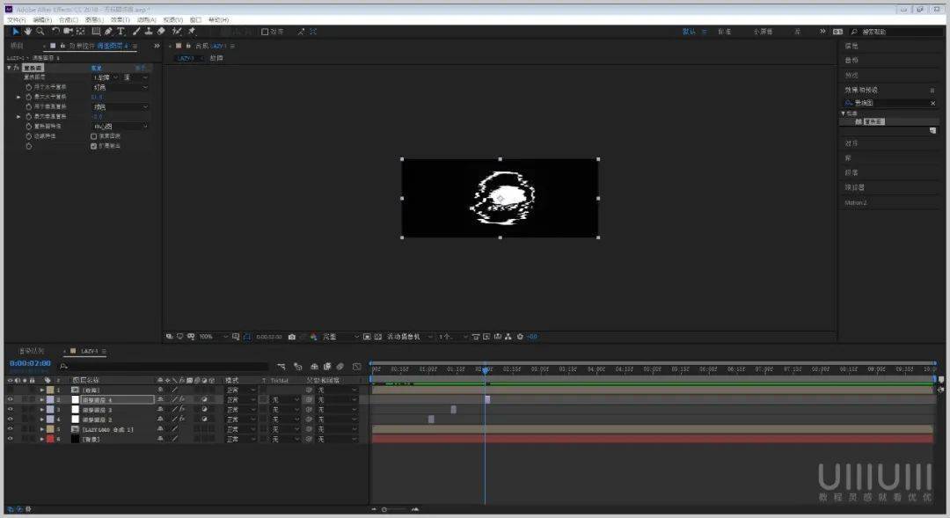Toggle the first property stopwatch in Effect Controls
This screenshot has width=950, height=518.
tap(28, 87)
